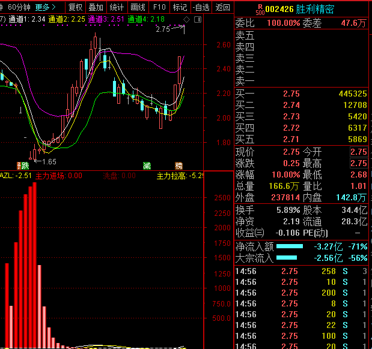372x349 pixels.
Task: Click 最高 boxed value 2.75
Action: pos(359,163)
